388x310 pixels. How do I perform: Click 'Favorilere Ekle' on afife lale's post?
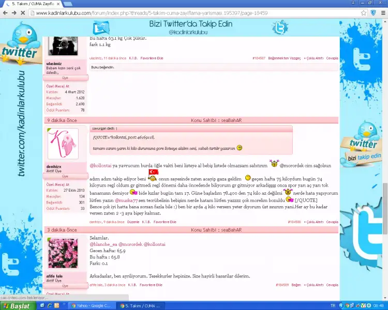coord(151,285)
